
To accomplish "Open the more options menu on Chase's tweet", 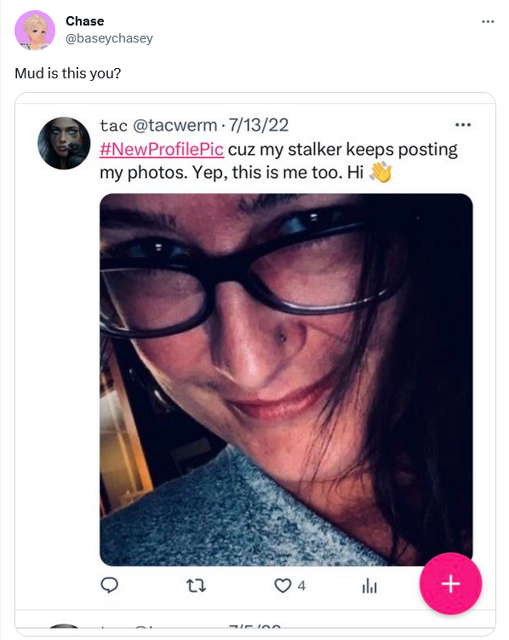I will point(488,21).
